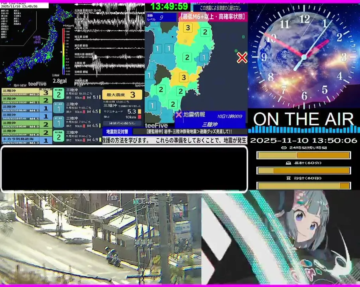Click the 最低M6+以上・高確率状態 banner

point(212,17)
